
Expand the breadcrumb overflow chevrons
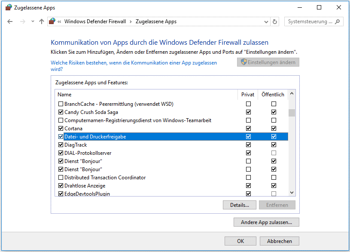[x=59, y=22]
